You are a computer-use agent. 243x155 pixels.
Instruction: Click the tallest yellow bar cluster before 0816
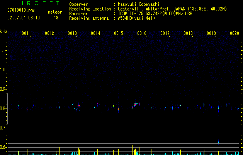[x=135, y=150]
